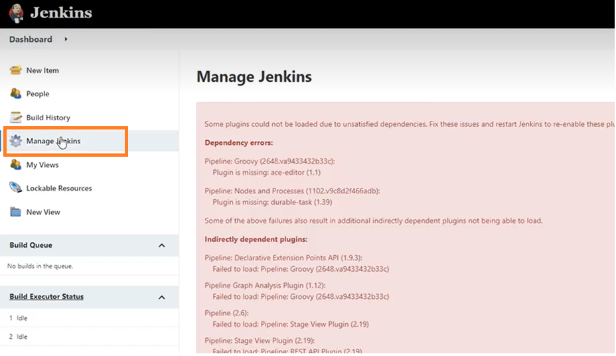Click the New Item box icon
This screenshot has width=616, height=356.
point(16,70)
